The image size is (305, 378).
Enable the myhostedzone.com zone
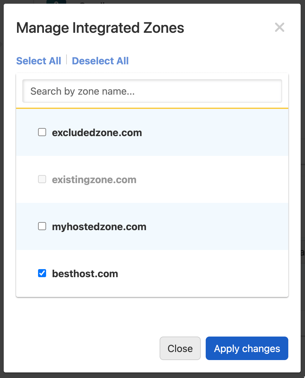pyautogui.click(x=42, y=226)
